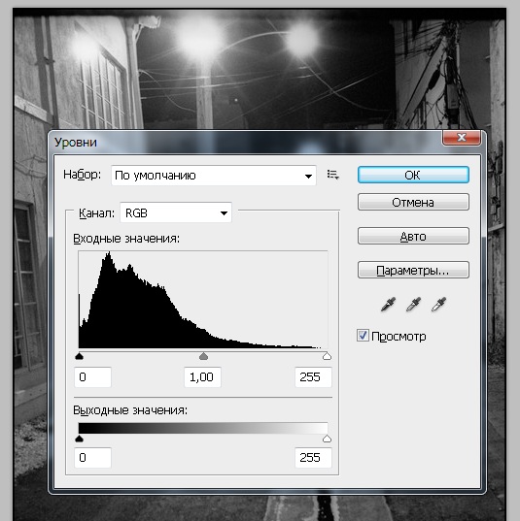
Task: Open the Канал RGB channel dropdown
Action: tap(176, 212)
